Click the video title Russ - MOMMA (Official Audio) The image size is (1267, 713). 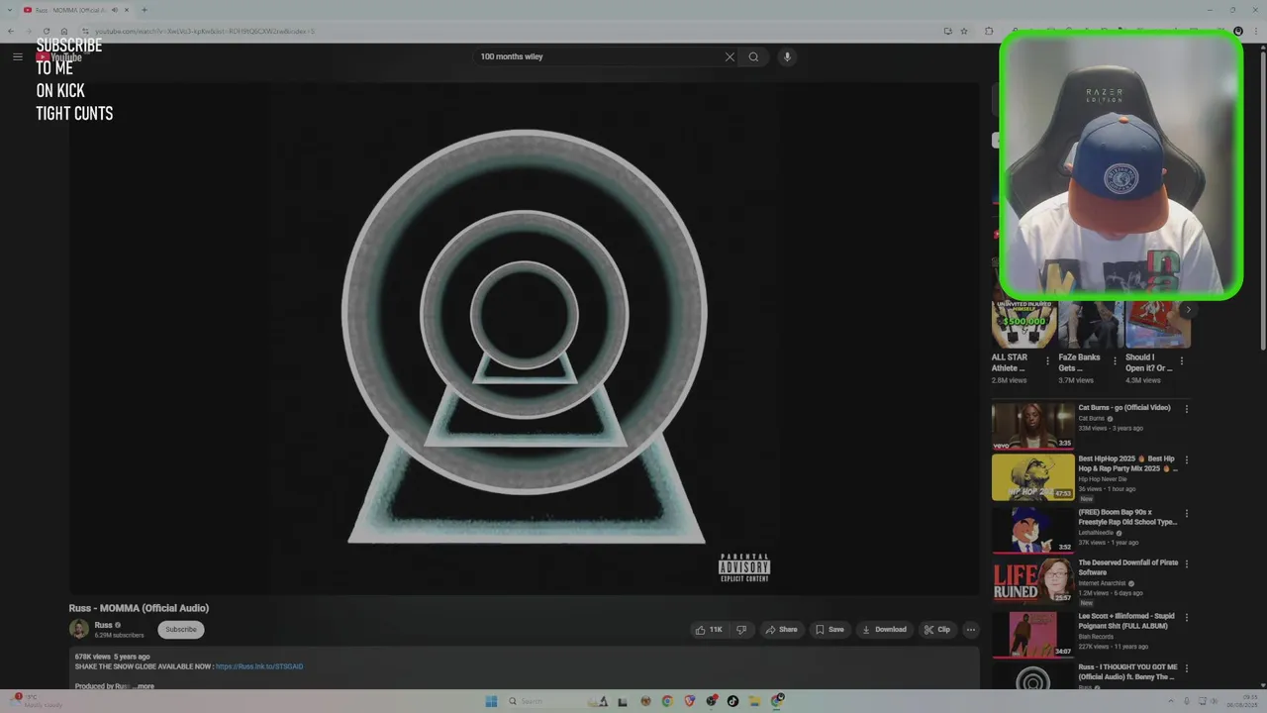tap(139, 608)
